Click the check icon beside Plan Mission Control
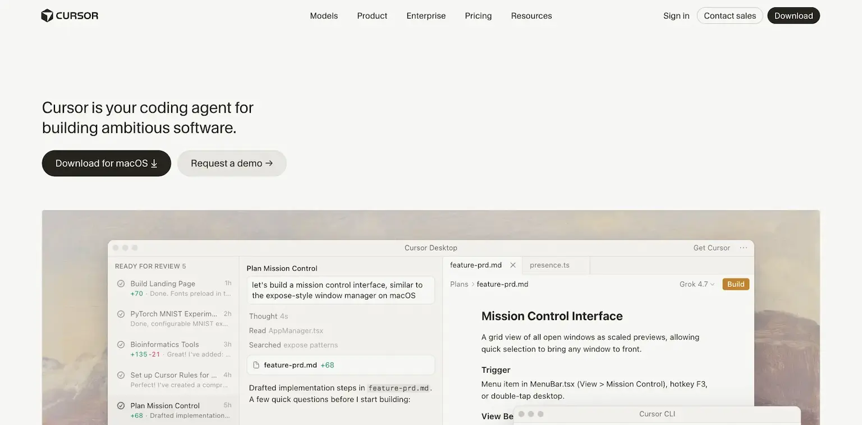862x425 pixels. point(121,405)
